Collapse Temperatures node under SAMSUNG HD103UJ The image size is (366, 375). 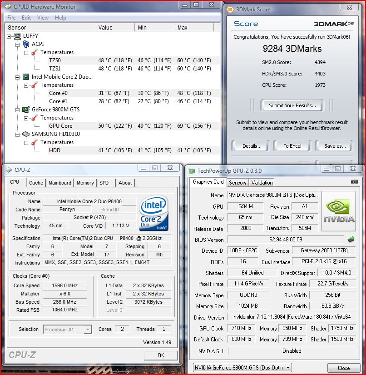pyautogui.click(x=26, y=143)
